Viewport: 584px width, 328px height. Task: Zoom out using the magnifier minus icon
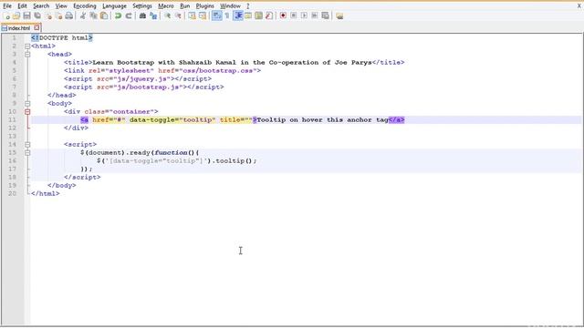(178, 16)
